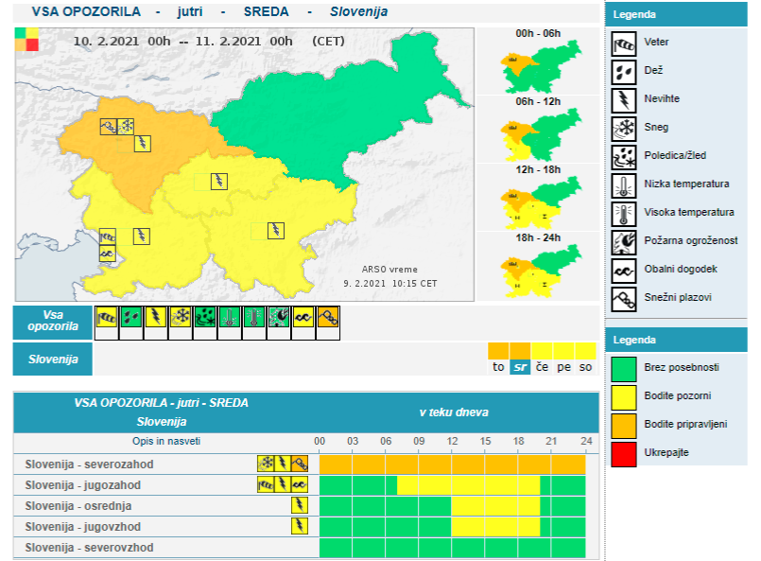
Task: Select the wind icon in Vsa opozorila row
Action: point(107,320)
